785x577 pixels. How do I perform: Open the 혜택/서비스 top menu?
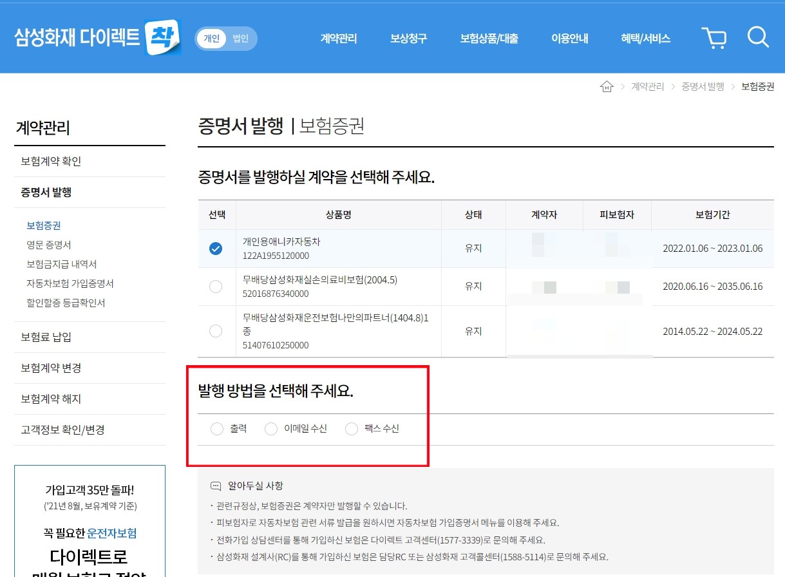[646, 39]
